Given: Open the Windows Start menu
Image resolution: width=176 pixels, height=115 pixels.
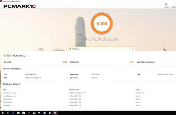Looking at the screenshot, I should [2, 113].
